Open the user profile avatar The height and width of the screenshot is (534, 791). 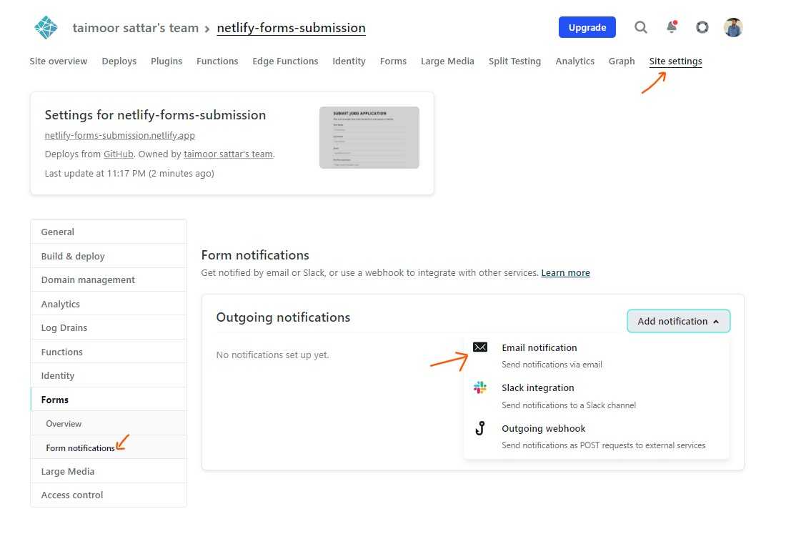[733, 27]
